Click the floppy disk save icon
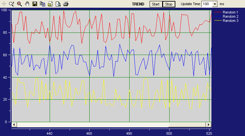This screenshot has width=245, height=136. pyautogui.click(x=35, y=4)
